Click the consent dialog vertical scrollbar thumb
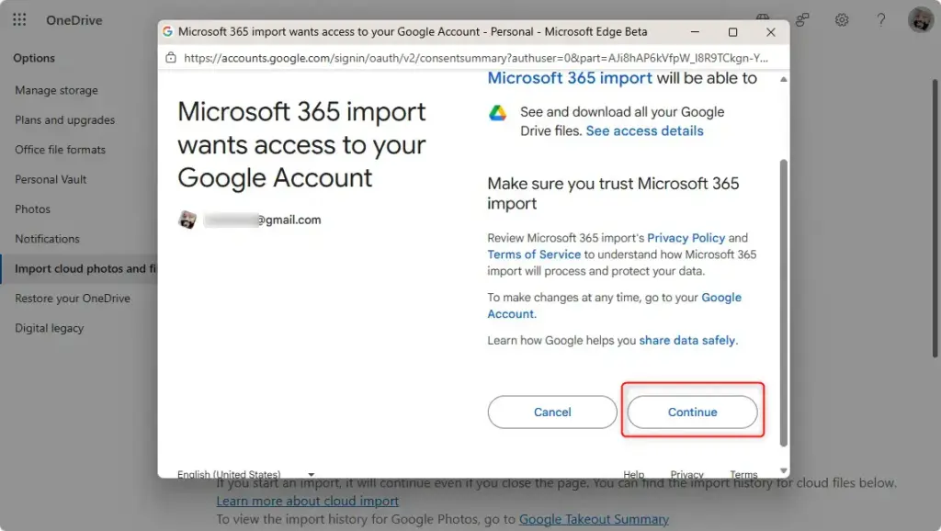Image resolution: width=941 pixels, height=531 pixels. [x=783, y=302]
